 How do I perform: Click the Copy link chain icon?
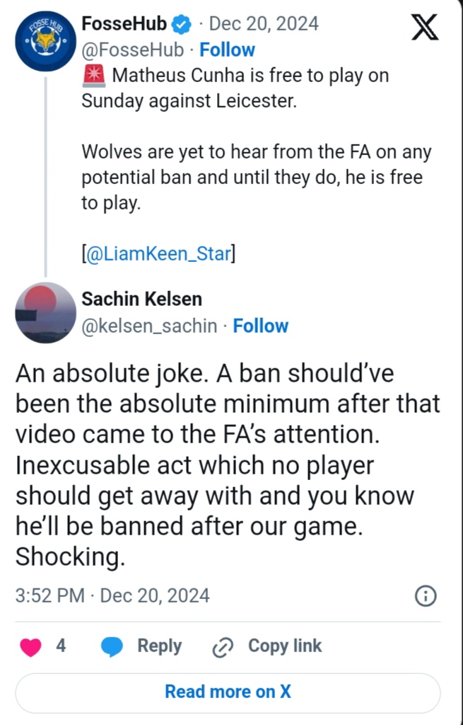[223, 646]
